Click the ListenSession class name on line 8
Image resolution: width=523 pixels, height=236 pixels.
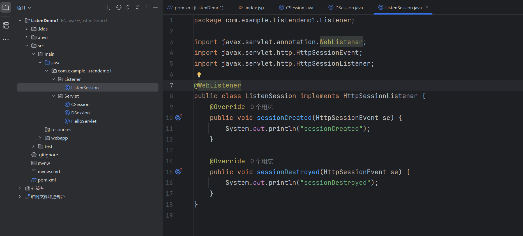tap(270, 96)
